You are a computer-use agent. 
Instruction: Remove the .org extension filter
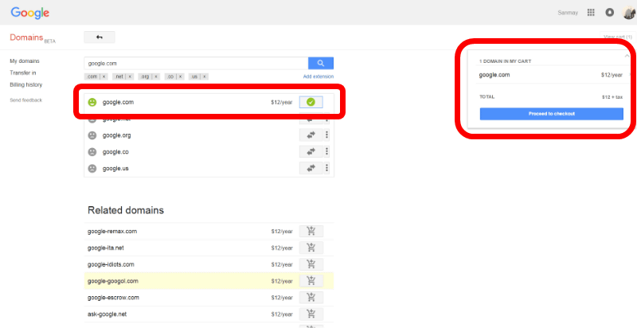point(155,76)
